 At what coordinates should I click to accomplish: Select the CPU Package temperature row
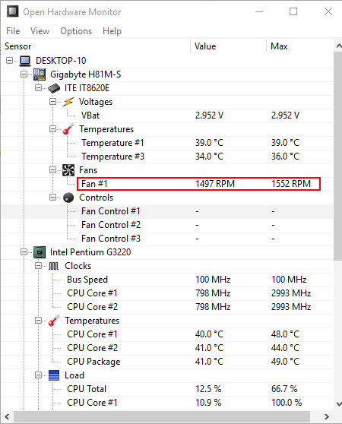(167, 362)
